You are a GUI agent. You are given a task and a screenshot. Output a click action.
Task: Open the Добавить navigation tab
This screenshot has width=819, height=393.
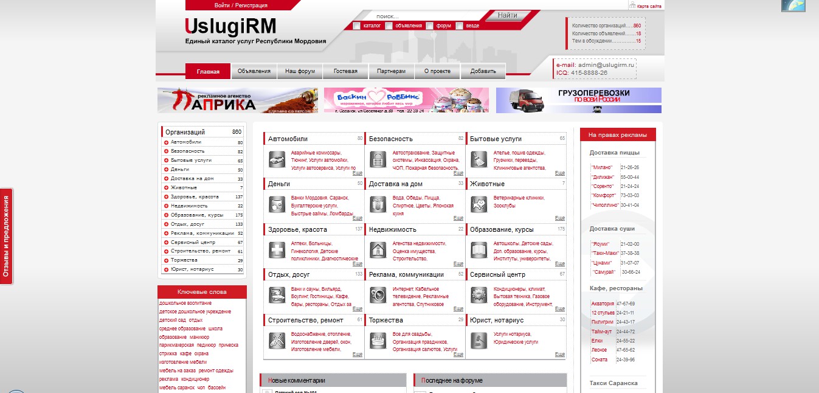(483, 71)
